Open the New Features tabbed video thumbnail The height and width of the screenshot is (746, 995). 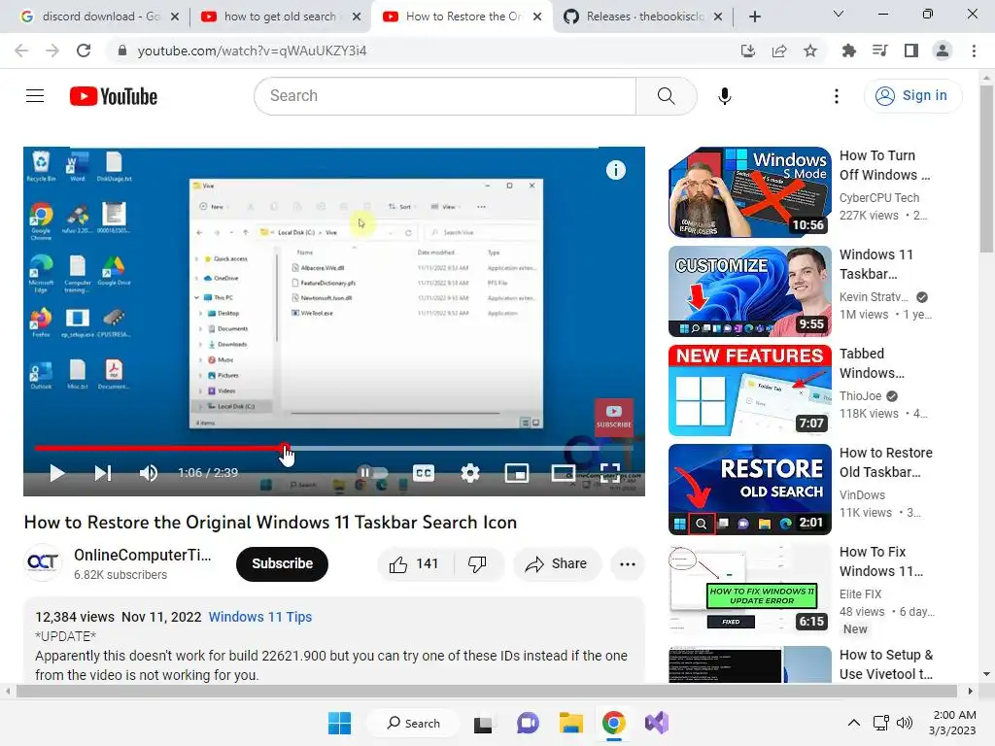749,390
